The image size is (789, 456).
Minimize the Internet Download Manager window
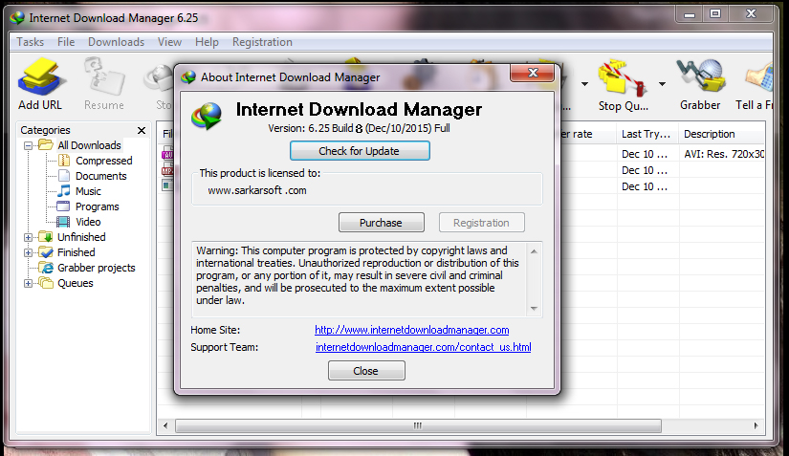point(690,14)
